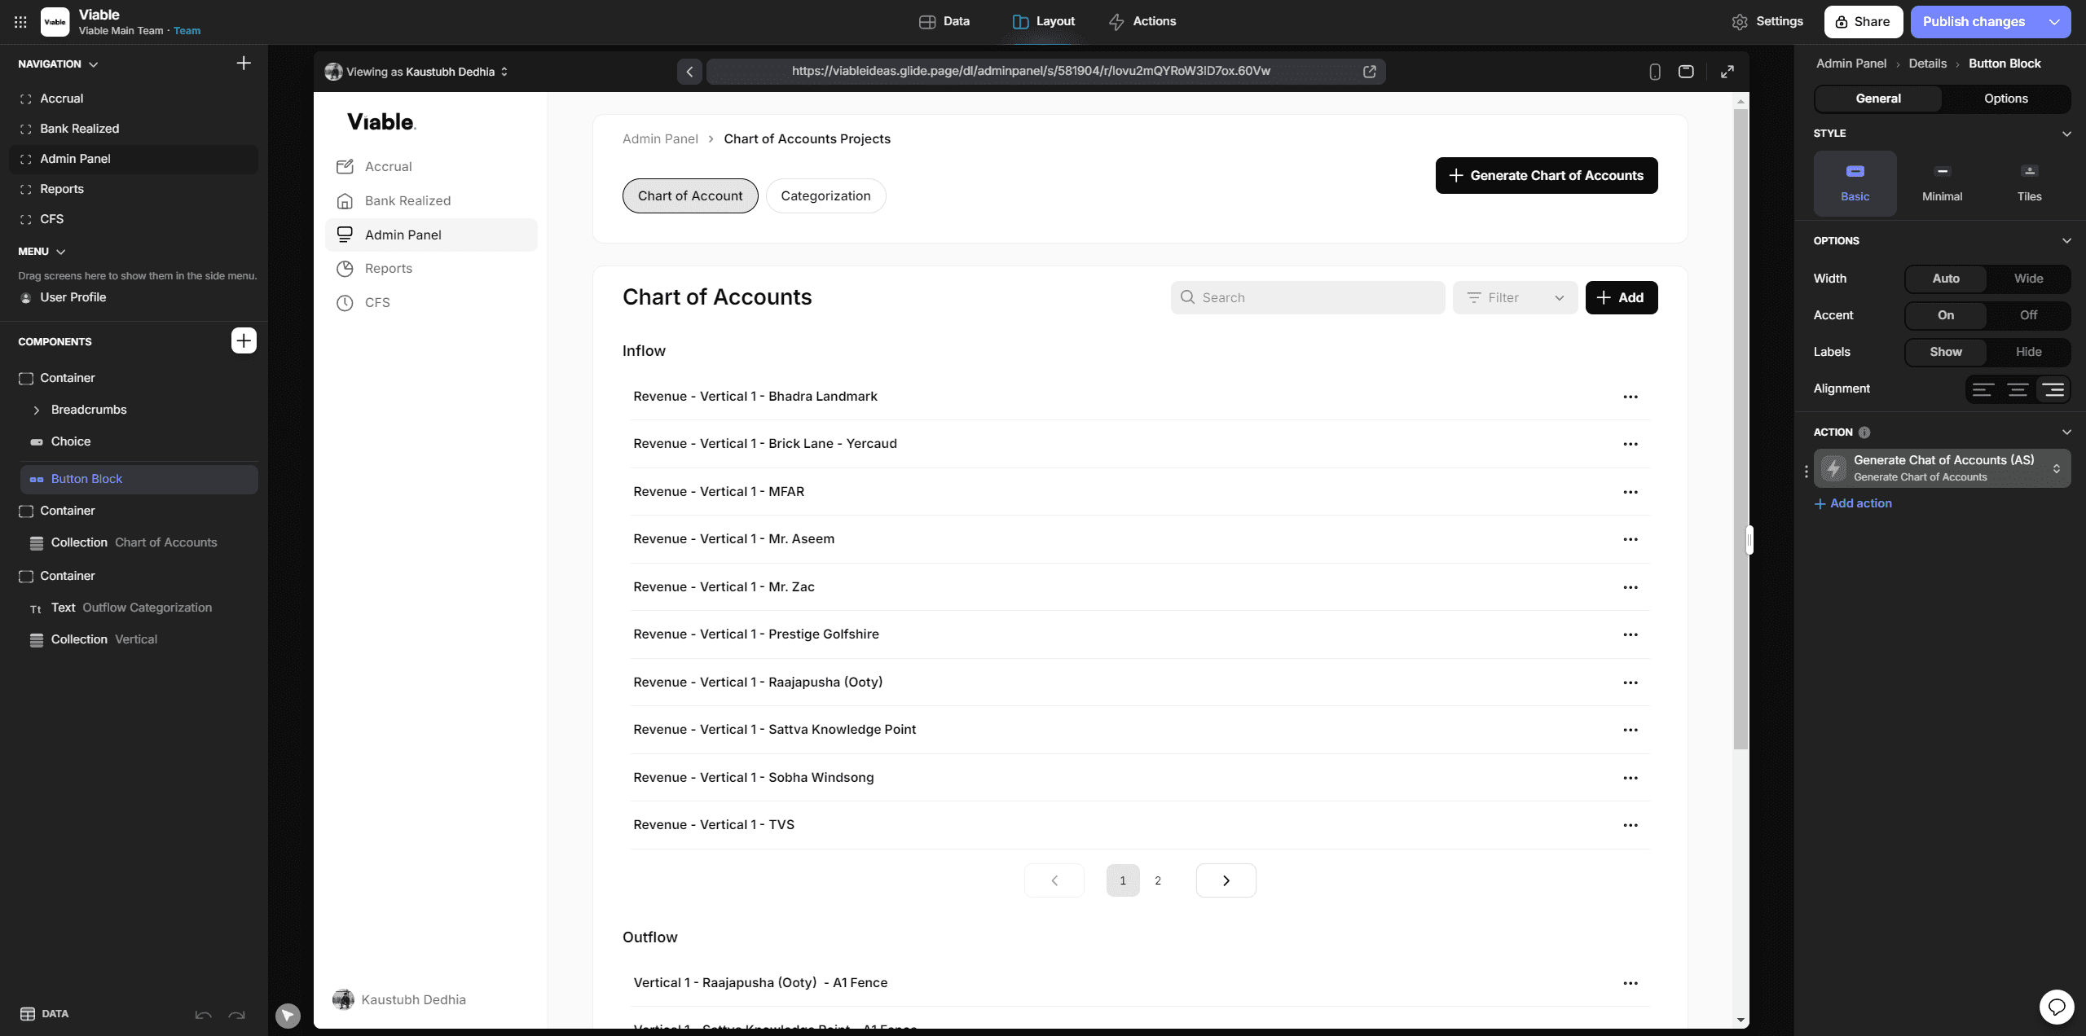Click the action info icon

coord(1864,432)
